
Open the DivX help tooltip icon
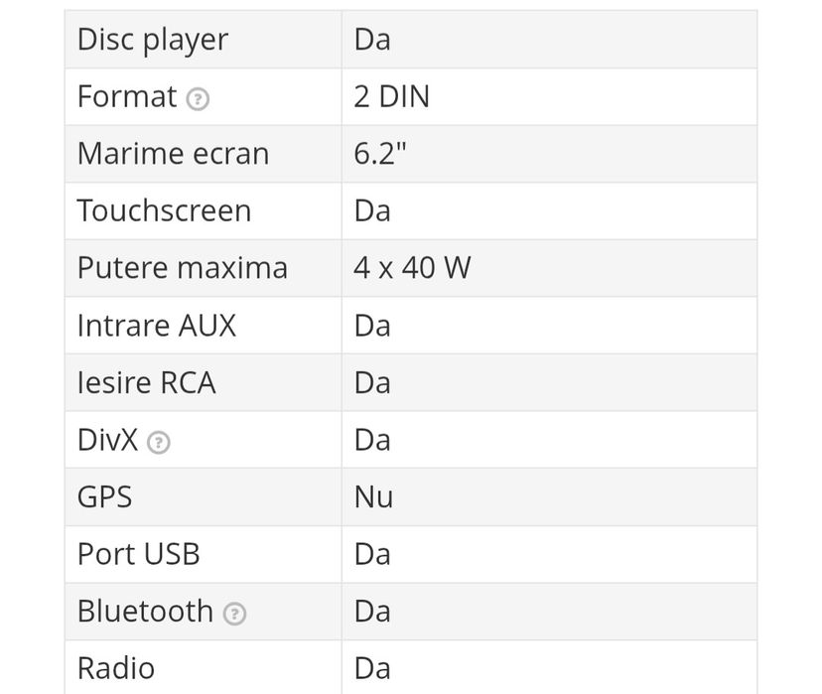click(159, 442)
